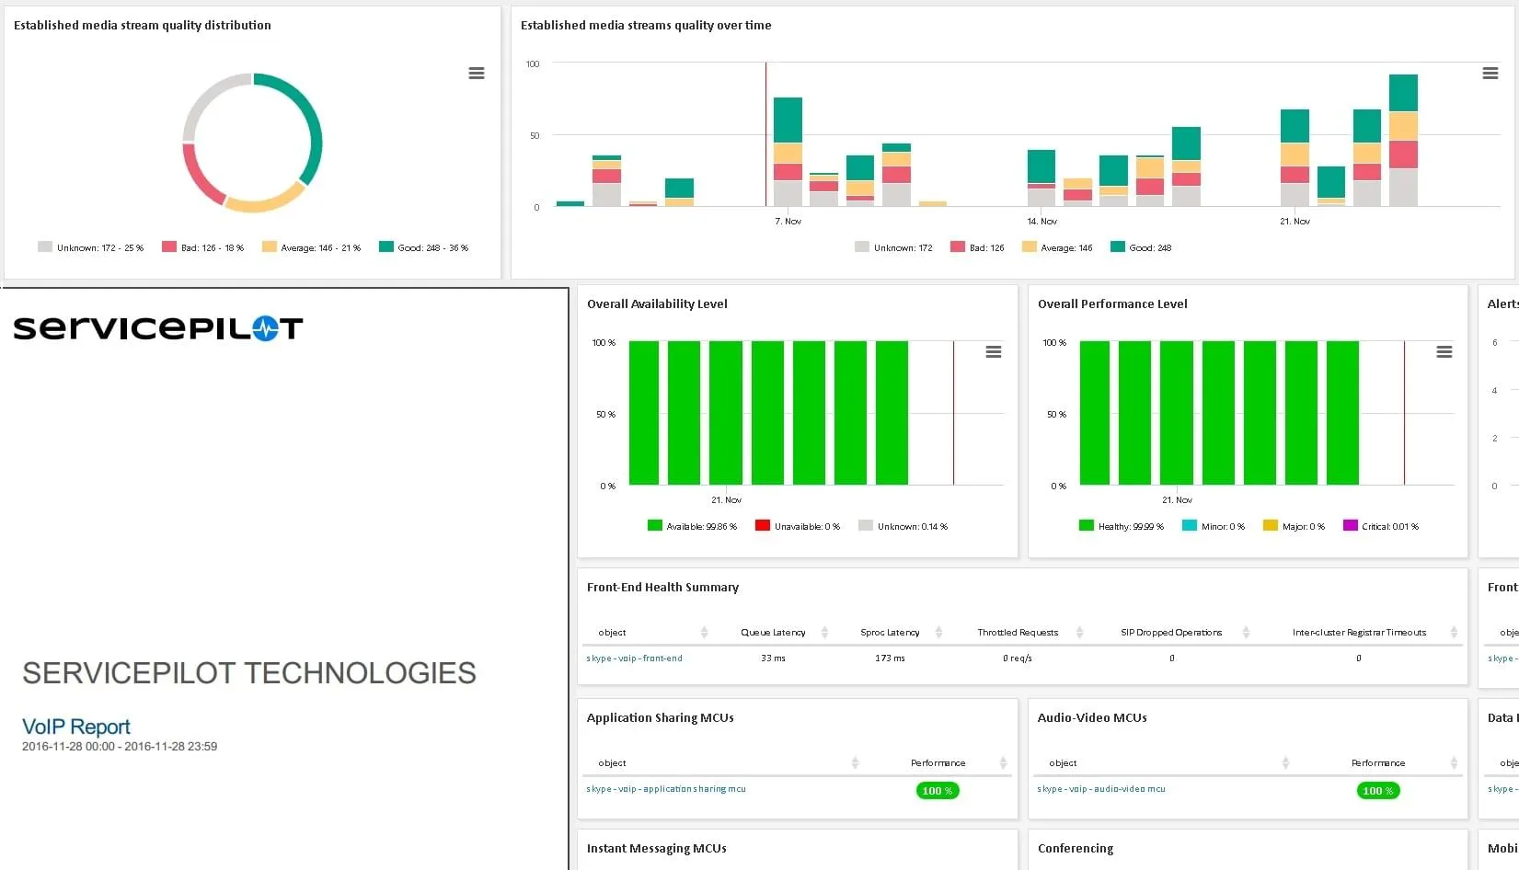
Task: Click the Audio-Video MCUs 100% badge
Action: [1377, 791]
